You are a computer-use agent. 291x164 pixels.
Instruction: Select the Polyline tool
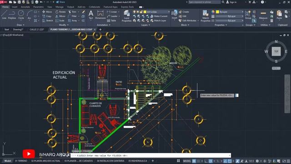12,15
